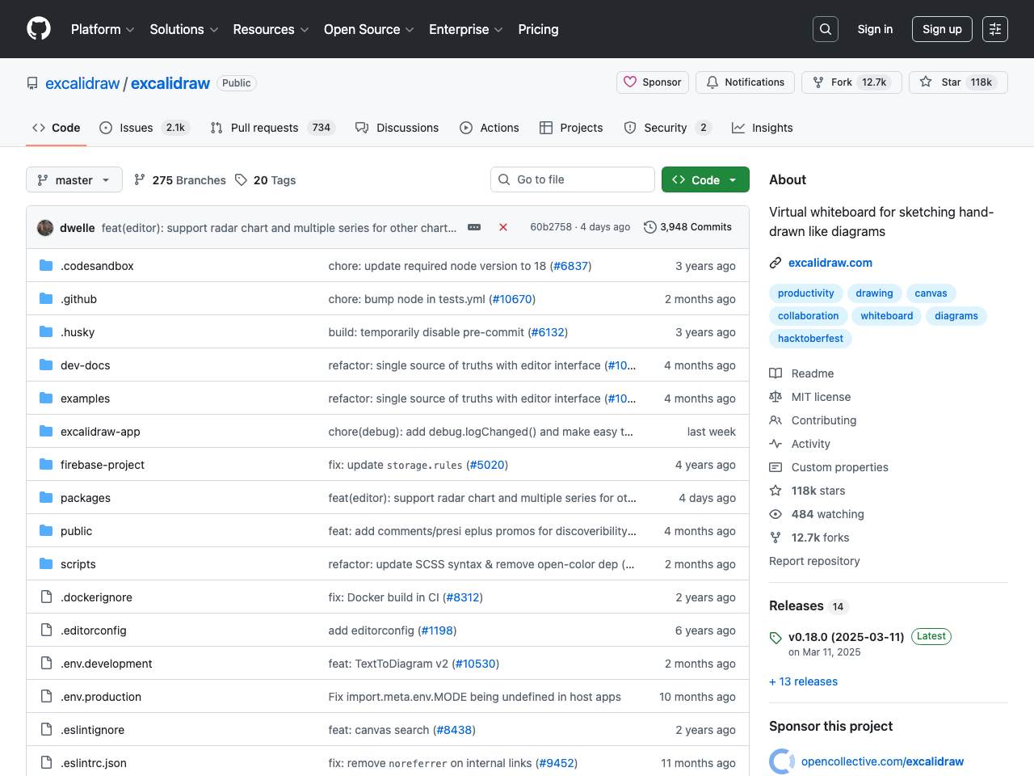Click the GitHub logo in header
This screenshot has width=1034, height=776.
[x=39, y=29]
